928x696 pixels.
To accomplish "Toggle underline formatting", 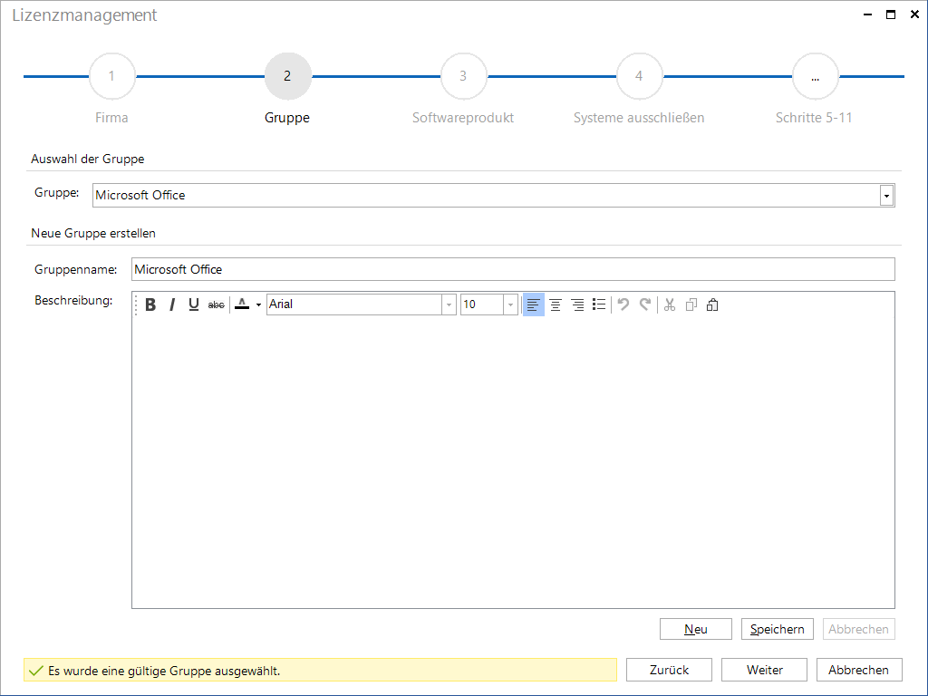I will click(x=194, y=304).
